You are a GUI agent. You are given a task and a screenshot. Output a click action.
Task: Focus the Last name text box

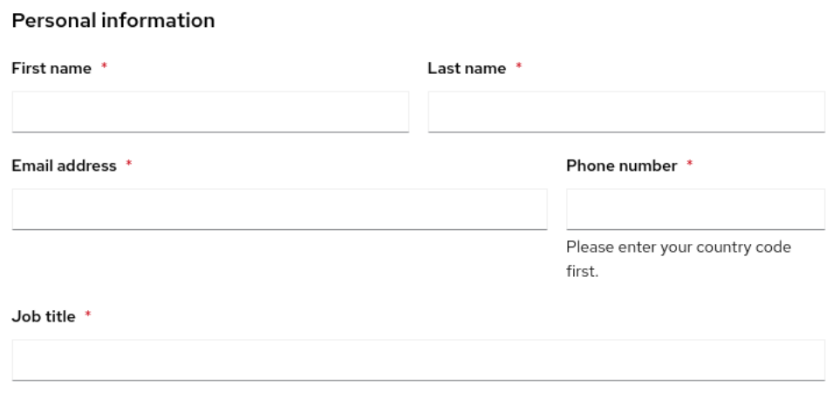coord(626,112)
